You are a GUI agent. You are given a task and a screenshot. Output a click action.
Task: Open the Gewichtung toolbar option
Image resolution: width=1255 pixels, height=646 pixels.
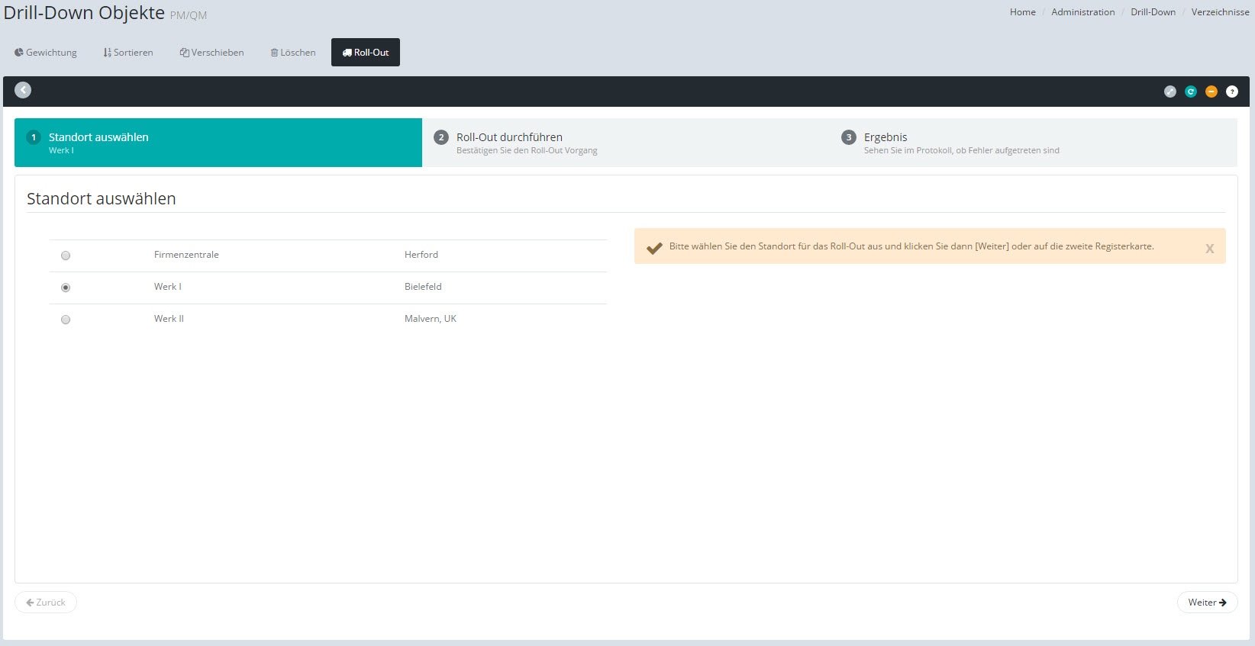click(x=46, y=53)
